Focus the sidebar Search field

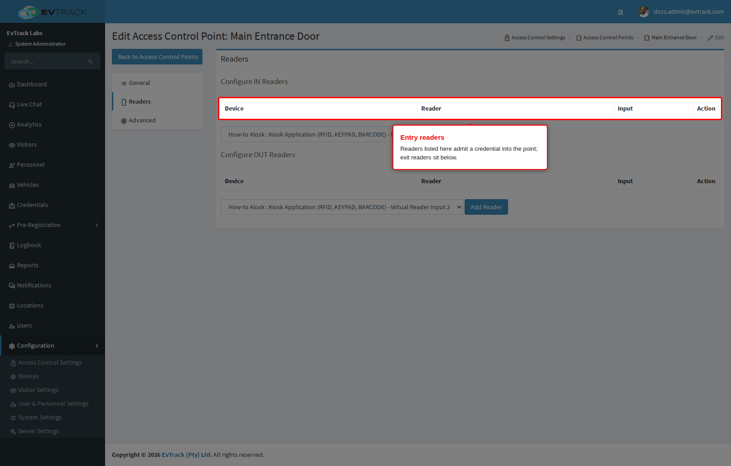pyautogui.click(x=53, y=61)
